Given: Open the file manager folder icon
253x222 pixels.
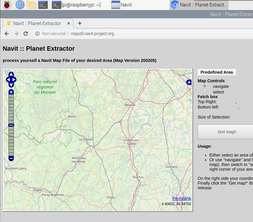Looking at the screenshot, I should coord(32,5).
